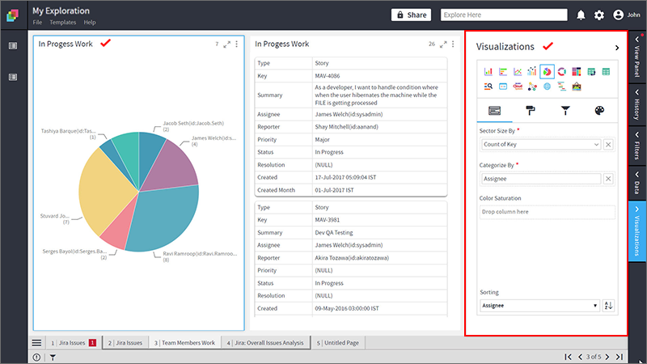Go to the next page arrow
Screen dimensions: 647x364
[x=607, y=357]
